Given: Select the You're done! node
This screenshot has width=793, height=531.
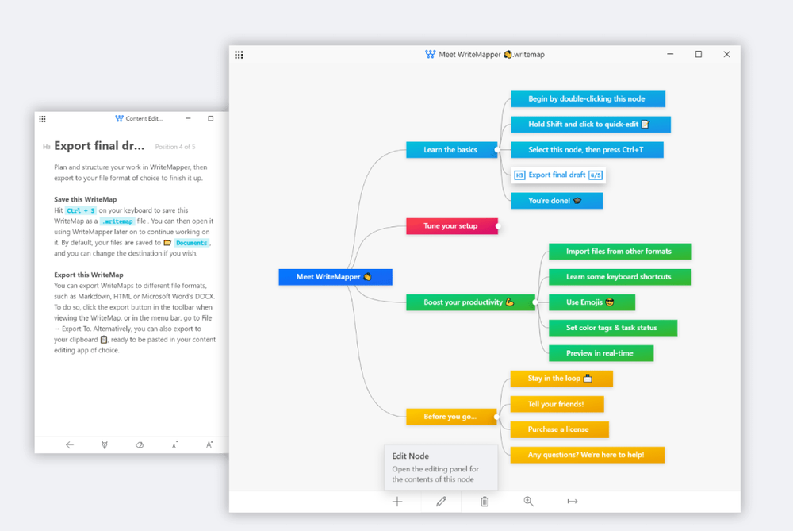Looking at the screenshot, I should (x=557, y=201).
